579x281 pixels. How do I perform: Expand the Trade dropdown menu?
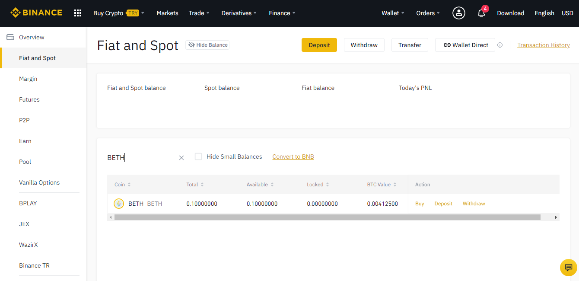tap(199, 13)
